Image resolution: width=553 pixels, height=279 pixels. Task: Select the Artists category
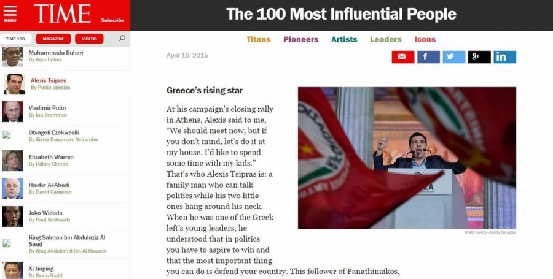(x=344, y=39)
